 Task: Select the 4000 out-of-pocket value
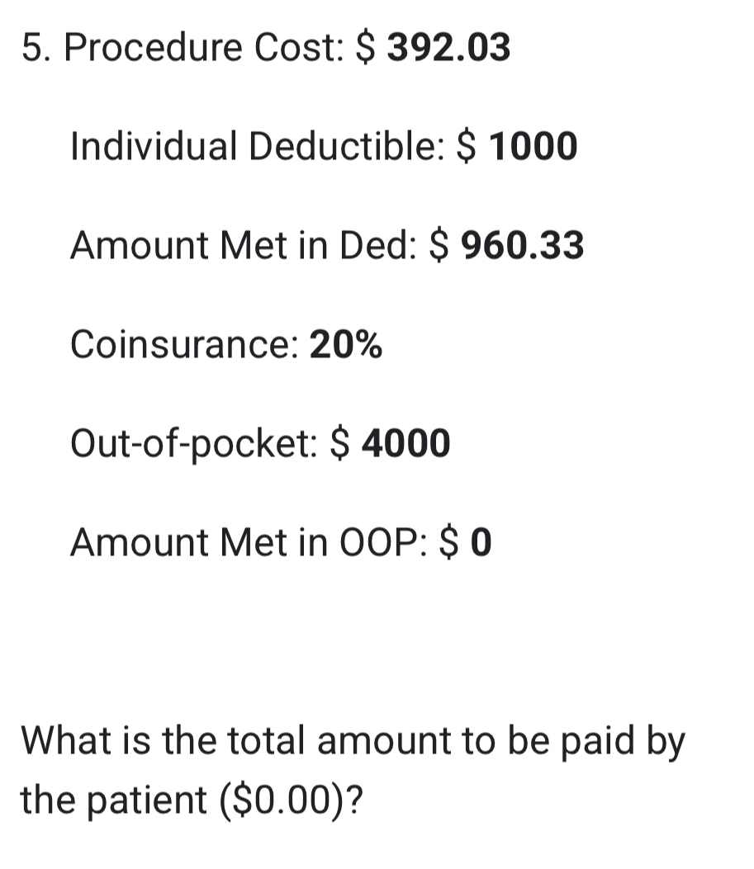tap(406, 444)
